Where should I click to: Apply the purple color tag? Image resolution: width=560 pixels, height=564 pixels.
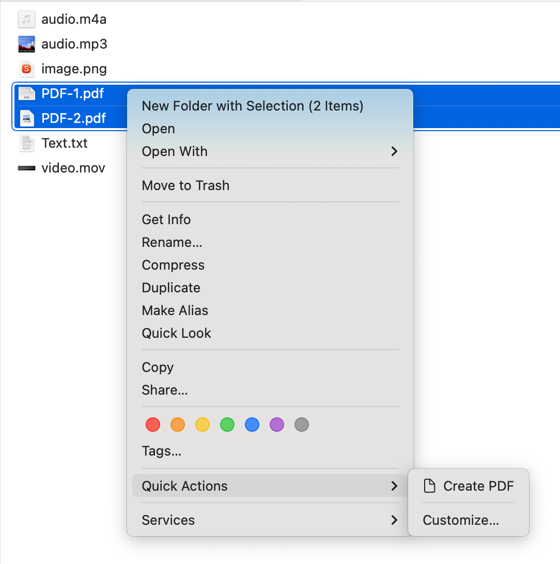277,425
